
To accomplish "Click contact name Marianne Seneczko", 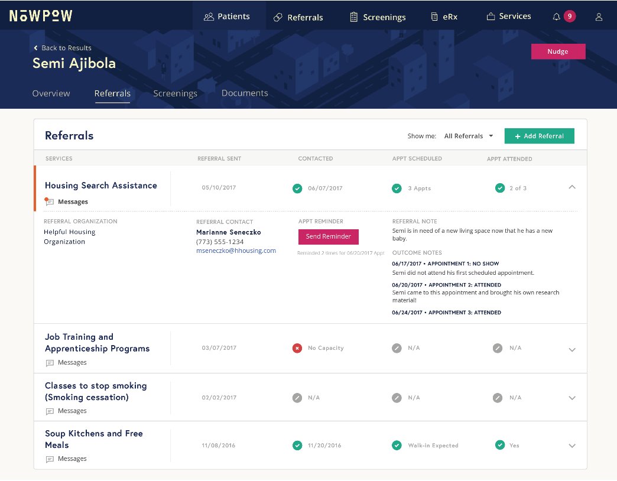I will 229,232.
